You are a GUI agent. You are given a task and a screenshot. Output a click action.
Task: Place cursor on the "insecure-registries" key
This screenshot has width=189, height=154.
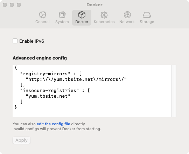(x=49, y=90)
